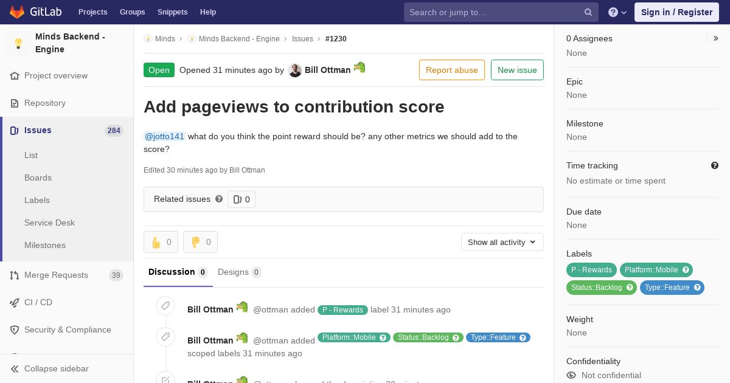730x383 pixels.
Task: Click the Issues count badge 284
Action: (x=114, y=131)
